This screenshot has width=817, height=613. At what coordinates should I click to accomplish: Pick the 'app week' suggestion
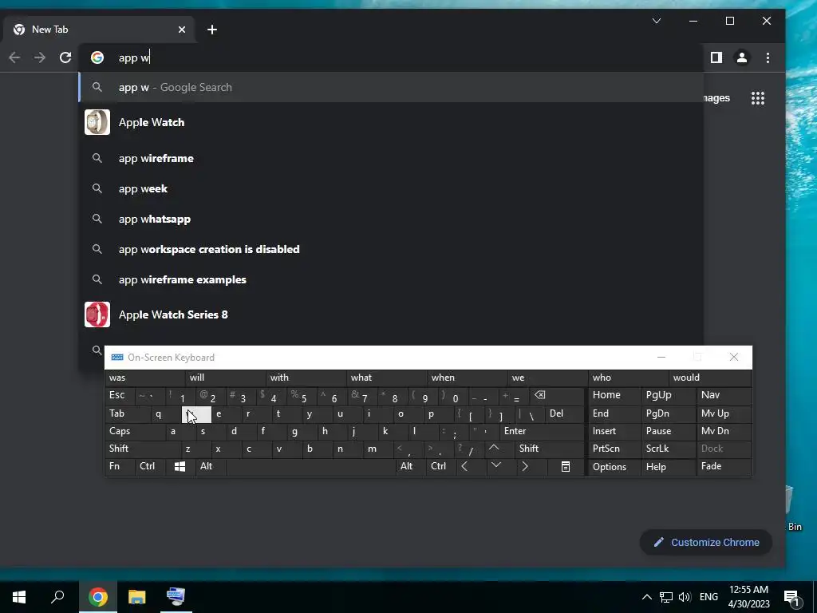pos(391,188)
